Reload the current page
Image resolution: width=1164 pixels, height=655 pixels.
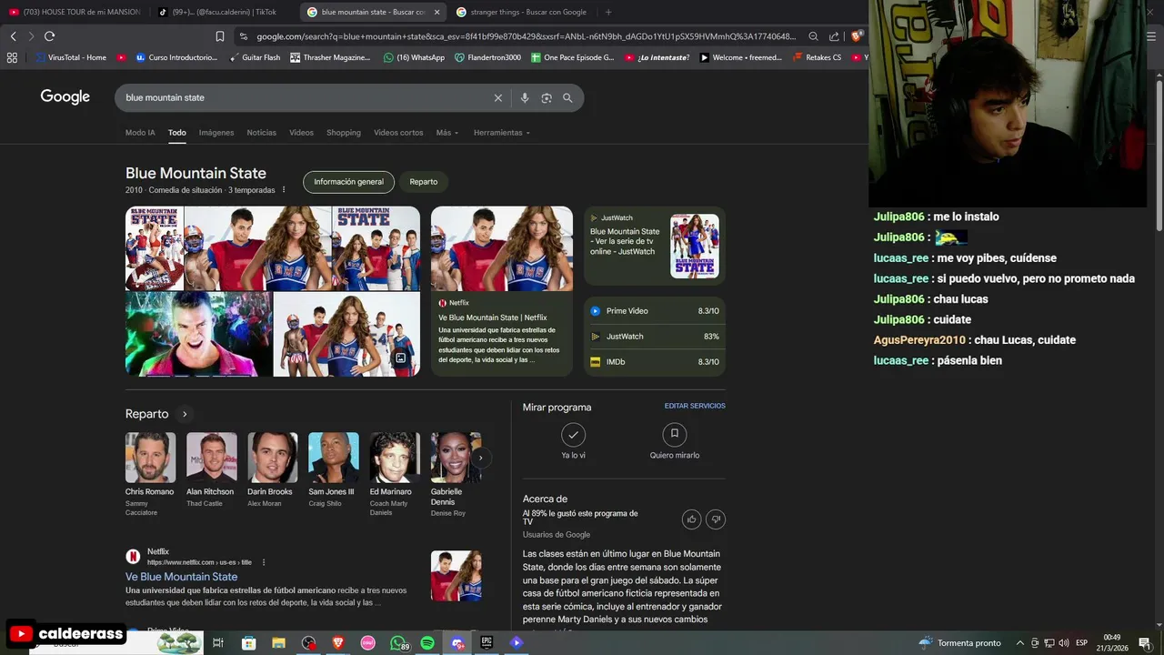coord(49,36)
